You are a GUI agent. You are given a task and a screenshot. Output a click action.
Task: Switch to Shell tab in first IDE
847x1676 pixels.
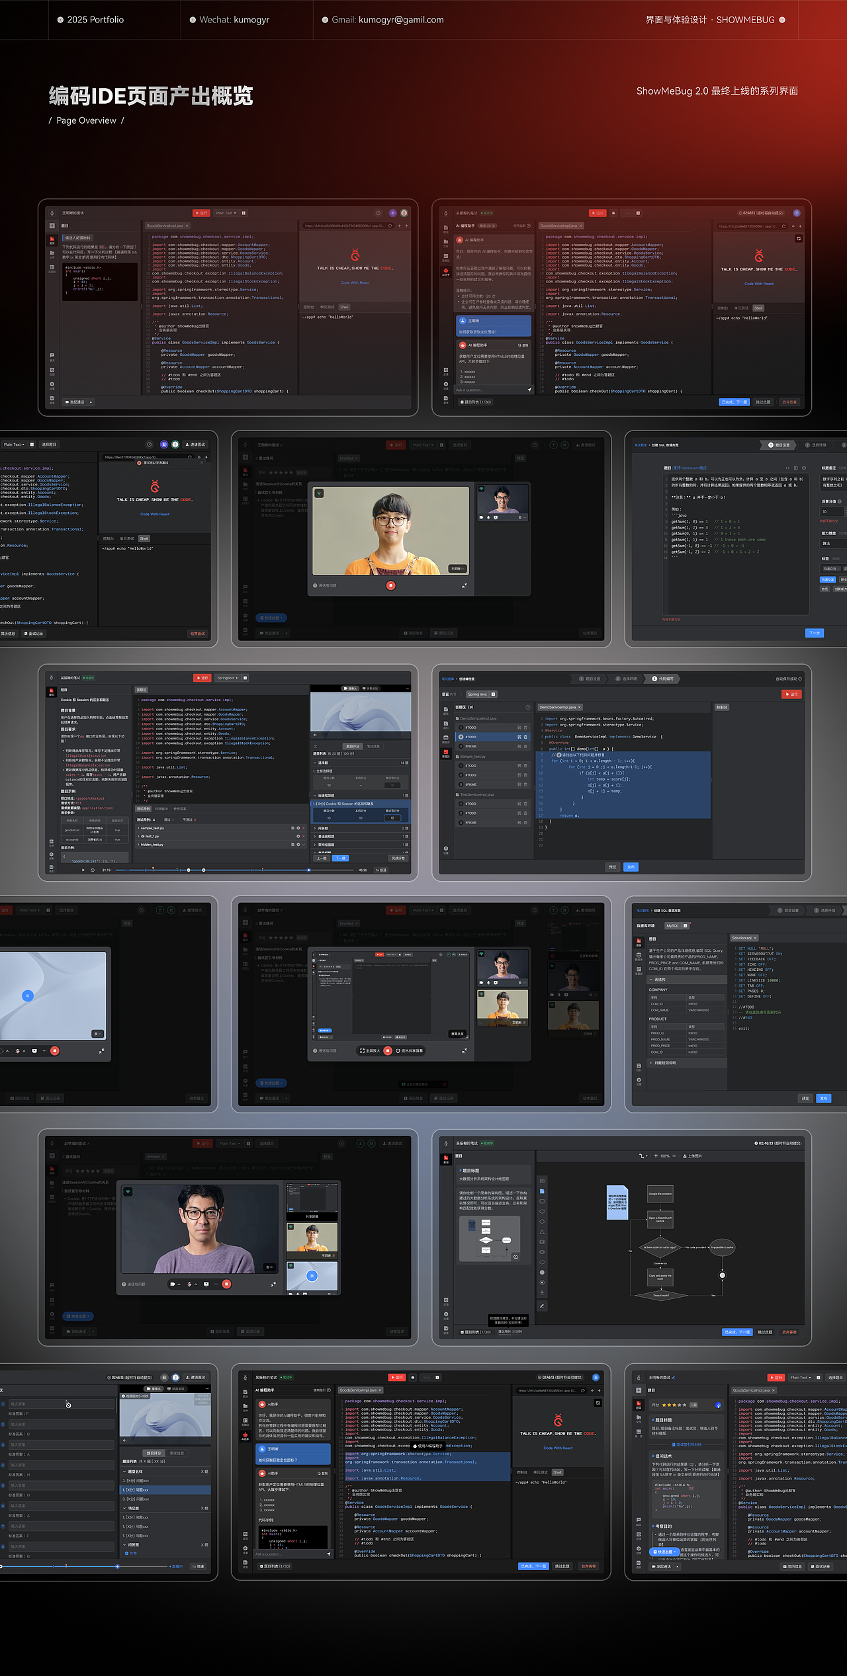(344, 307)
